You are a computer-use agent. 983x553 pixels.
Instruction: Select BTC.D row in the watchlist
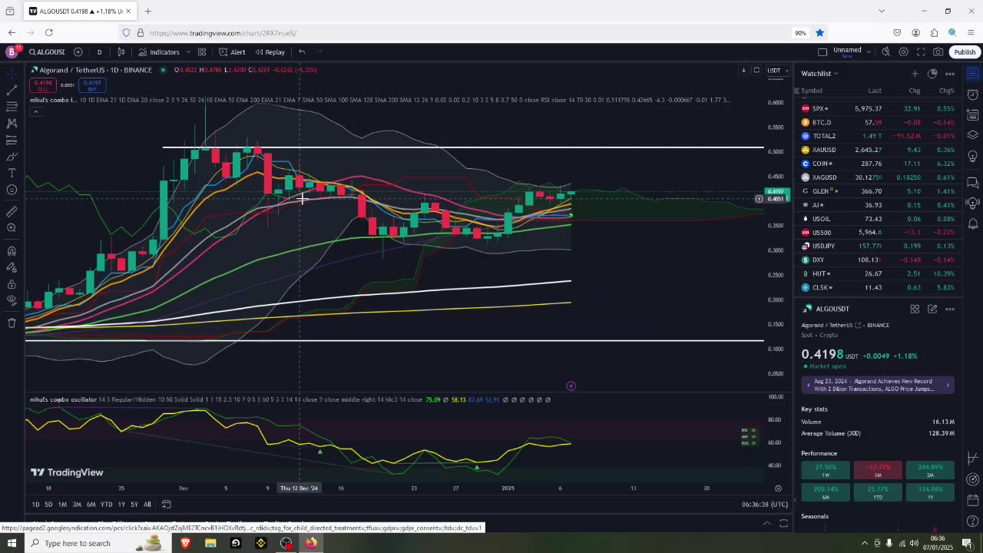click(878, 123)
